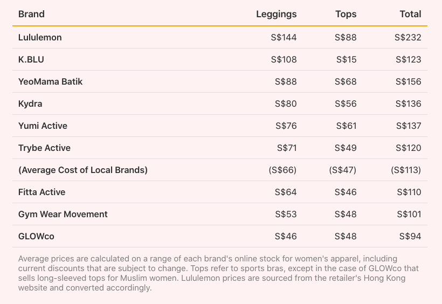Click Lululemon's S$232 total value

pos(408,37)
